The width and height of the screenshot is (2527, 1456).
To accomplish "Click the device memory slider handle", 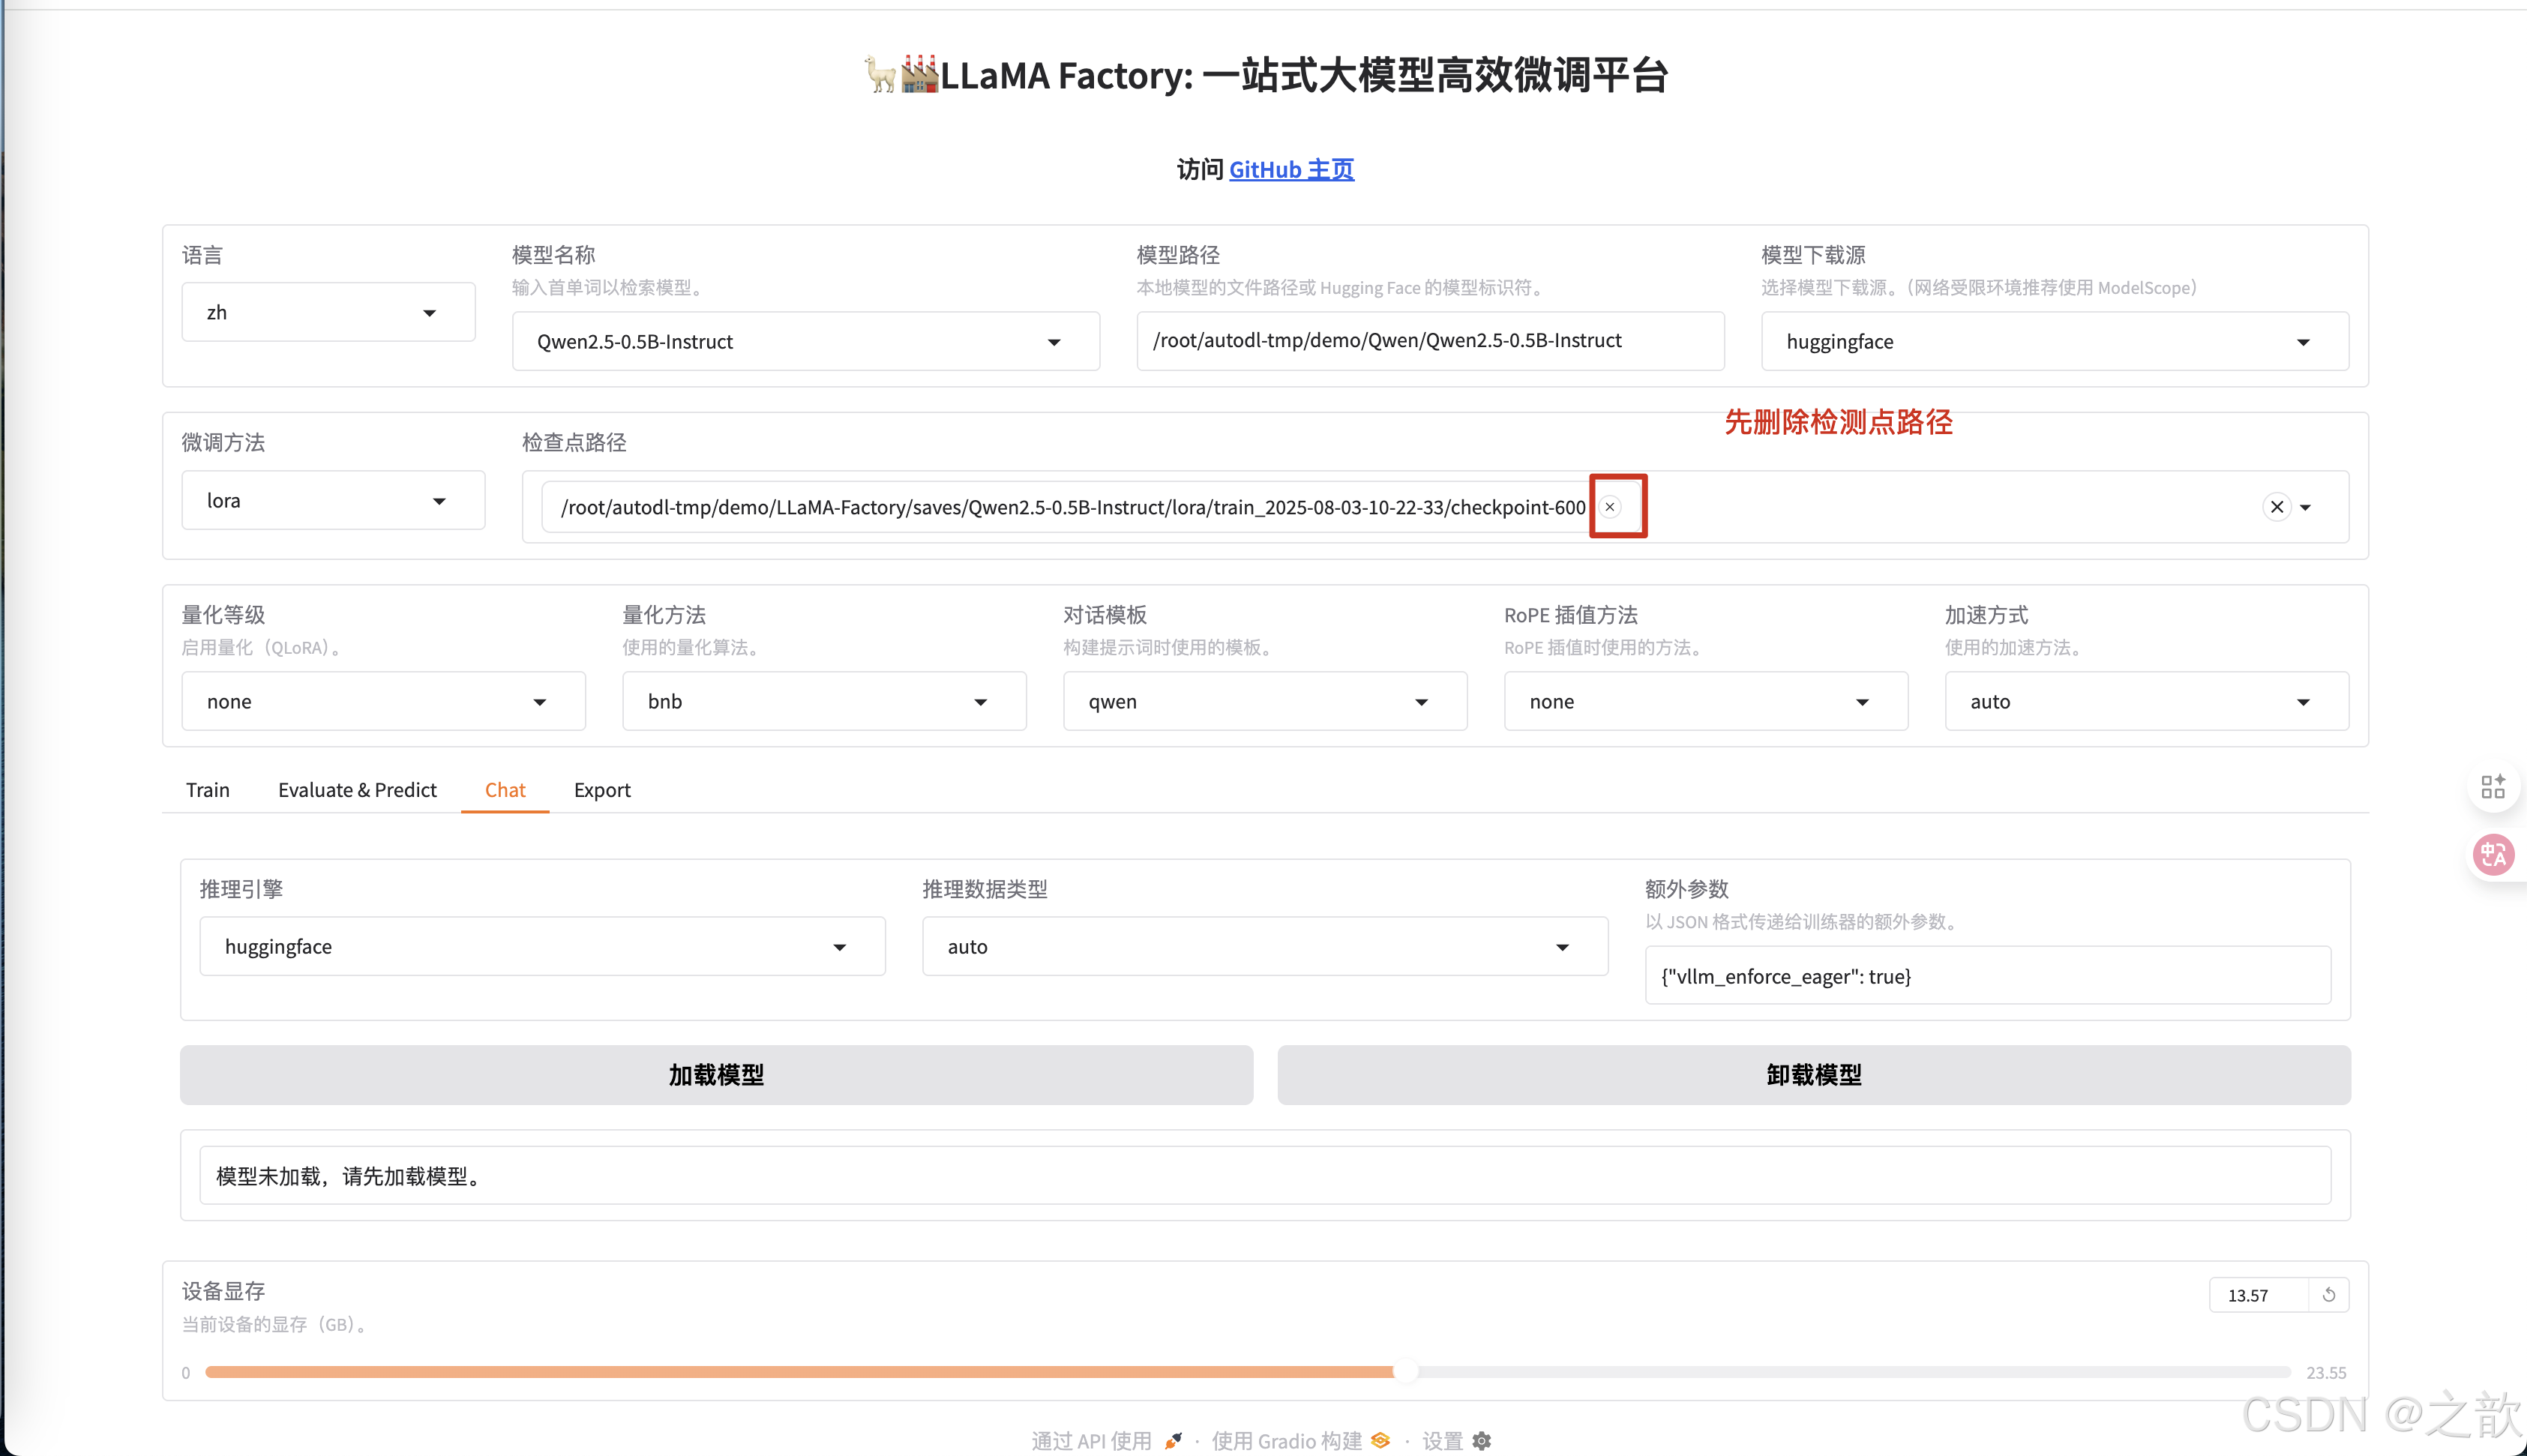I will click(x=1405, y=1372).
